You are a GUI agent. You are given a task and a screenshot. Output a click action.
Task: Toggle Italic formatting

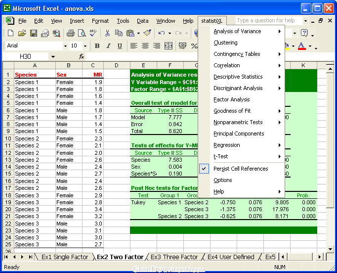pos(109,45)
